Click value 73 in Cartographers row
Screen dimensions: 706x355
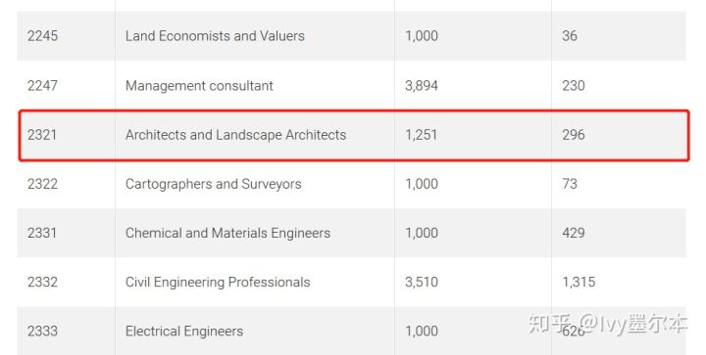(569, 184)
